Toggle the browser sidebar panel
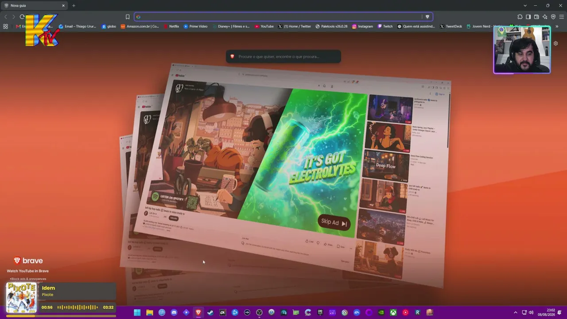This screenshot has height=319, width=567. [x=528, y=17]
